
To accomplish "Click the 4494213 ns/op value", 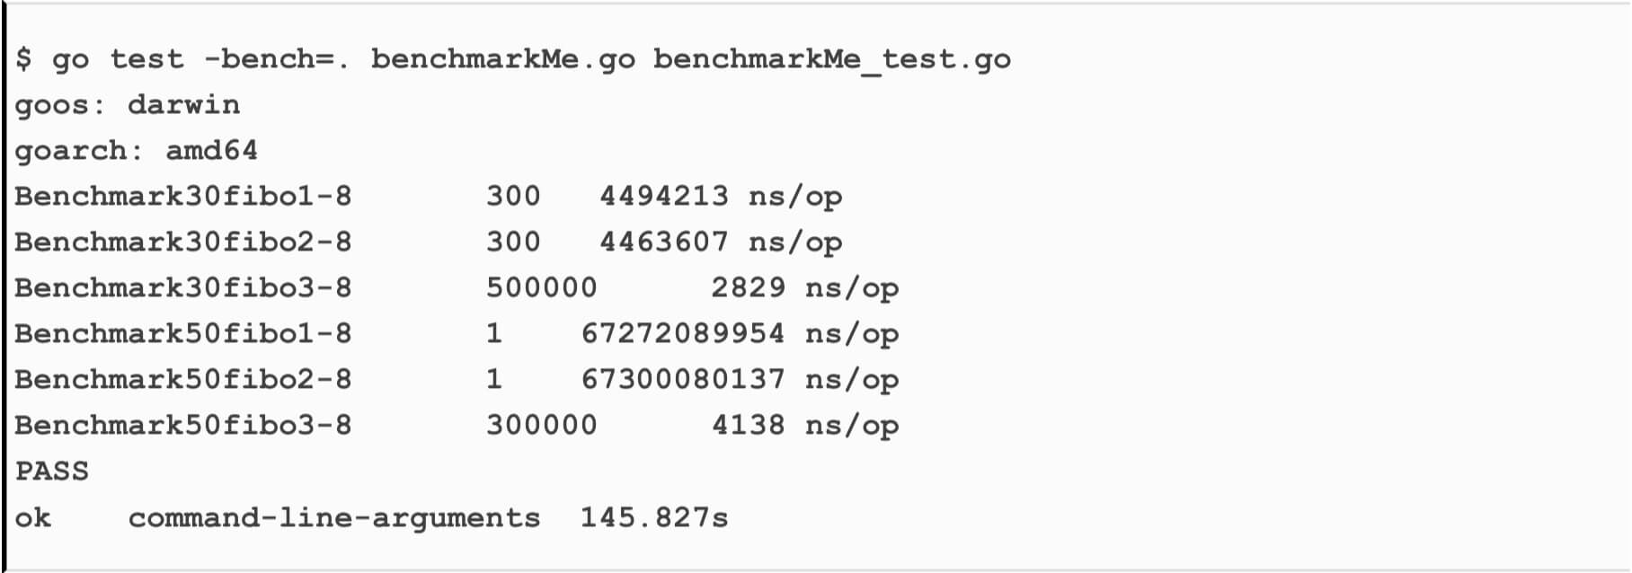I will click(x=722, y=198).
